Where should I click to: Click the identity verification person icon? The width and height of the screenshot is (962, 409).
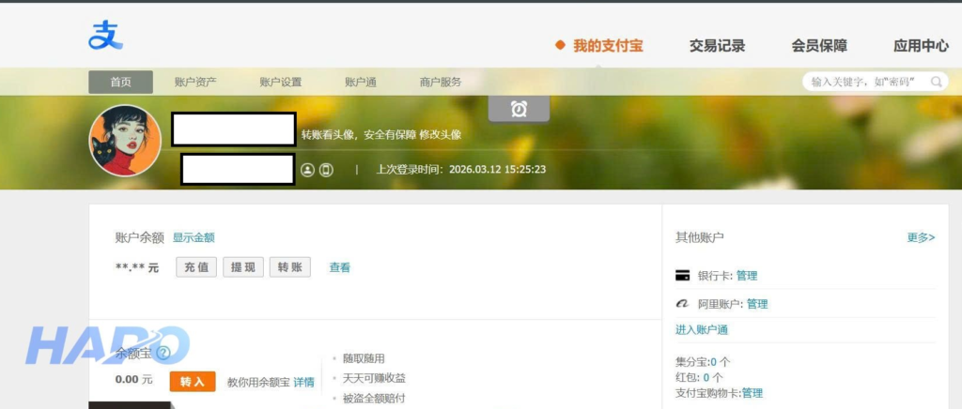(307, 170)
